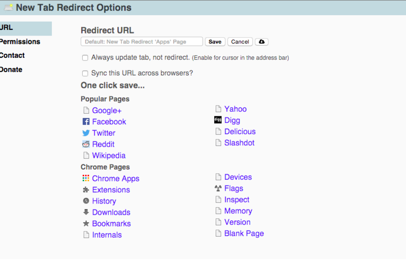Click the New Tab Redirect logo icon
Image resolution: width=406 pixels, height=263 pixels.
(x=8, y=7)
